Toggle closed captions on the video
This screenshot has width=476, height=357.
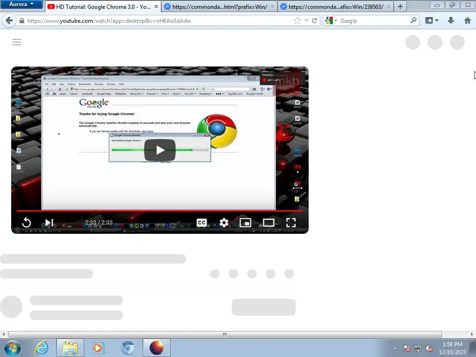(x=202, y=223)
